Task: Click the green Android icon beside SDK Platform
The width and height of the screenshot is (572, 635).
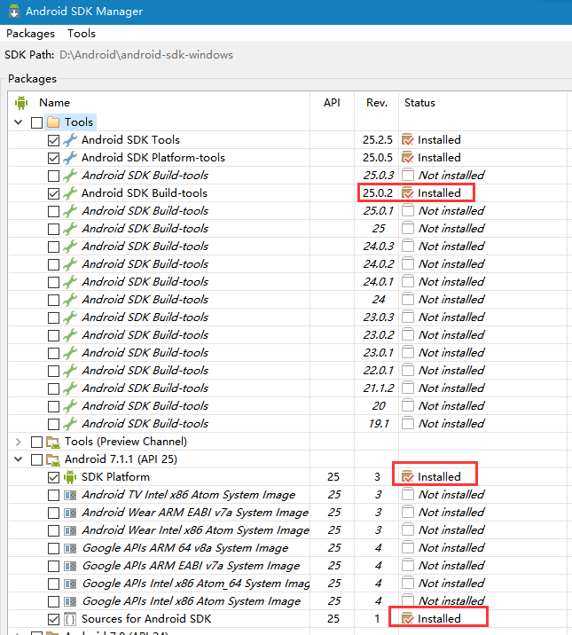Action: tap(70, 476)
